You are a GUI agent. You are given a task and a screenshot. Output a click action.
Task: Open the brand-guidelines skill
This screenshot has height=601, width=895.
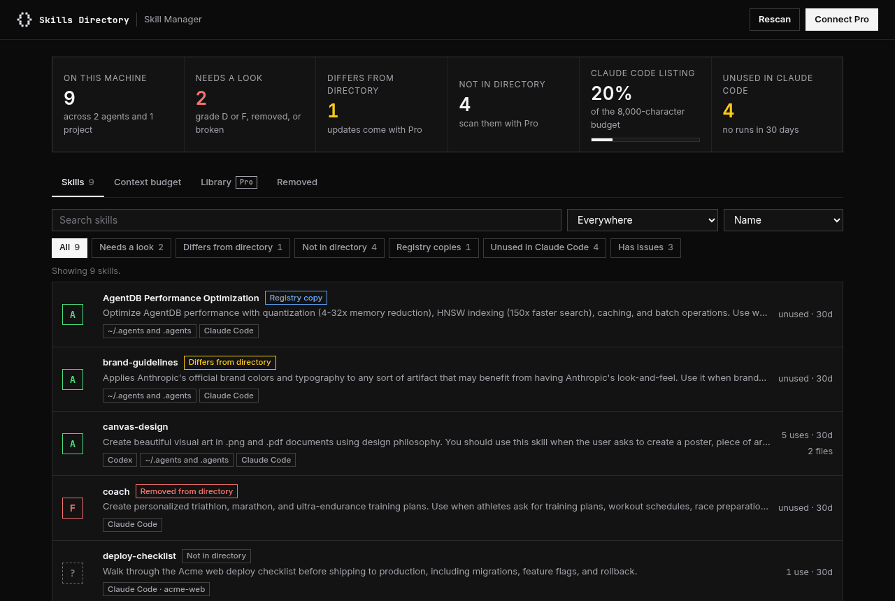[447, 379]
